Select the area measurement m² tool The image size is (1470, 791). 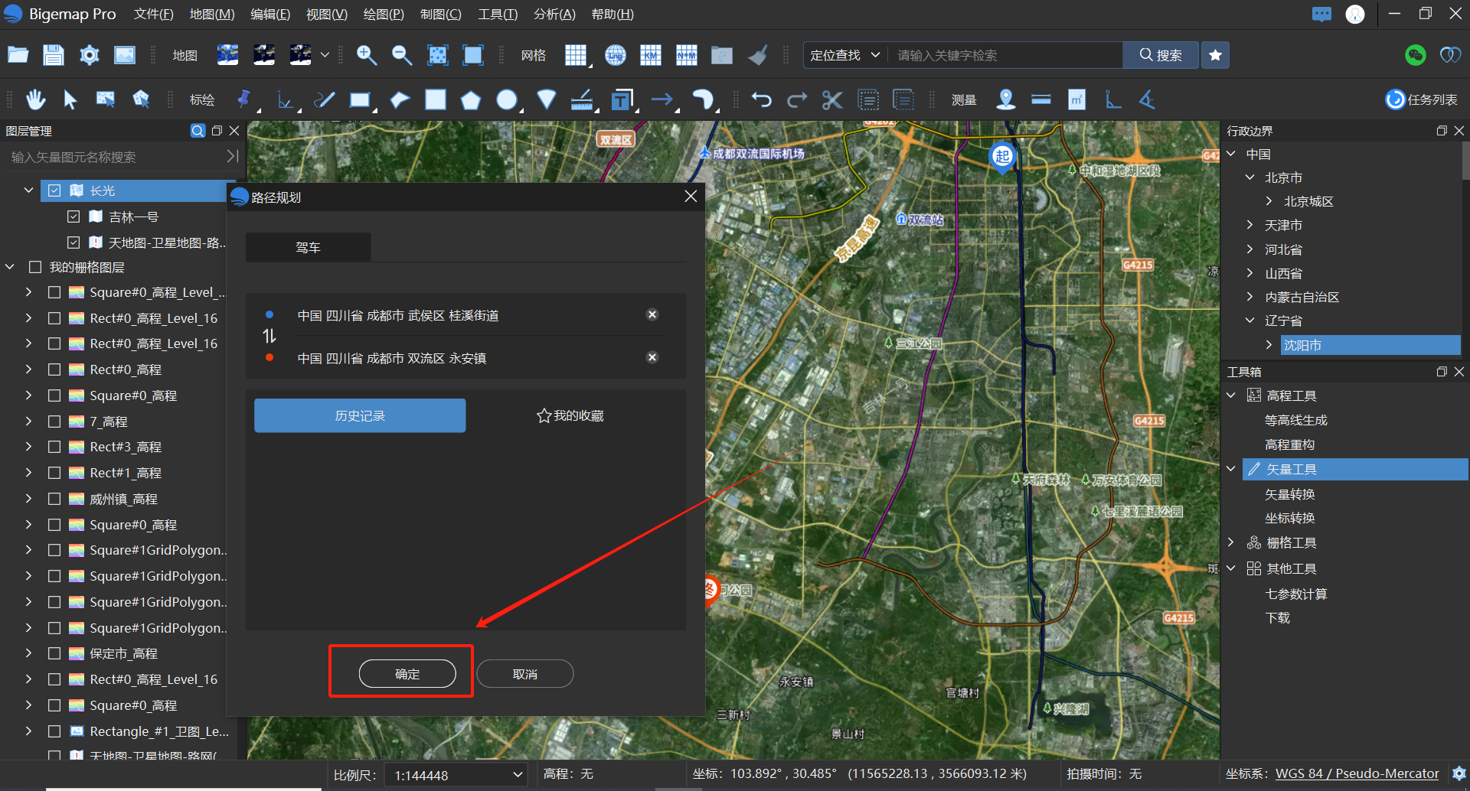point(1076,99)
